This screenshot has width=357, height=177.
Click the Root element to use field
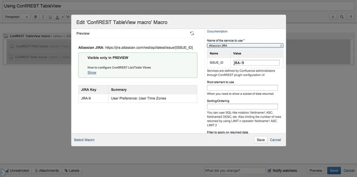point(242,88)
